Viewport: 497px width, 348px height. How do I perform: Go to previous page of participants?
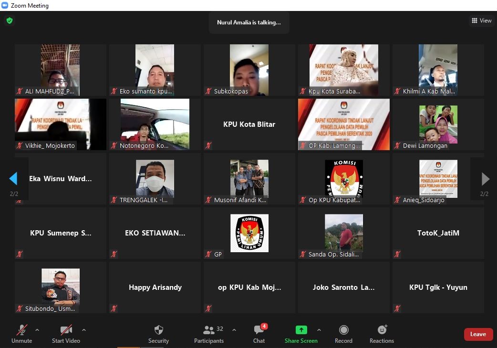(13, 179)
